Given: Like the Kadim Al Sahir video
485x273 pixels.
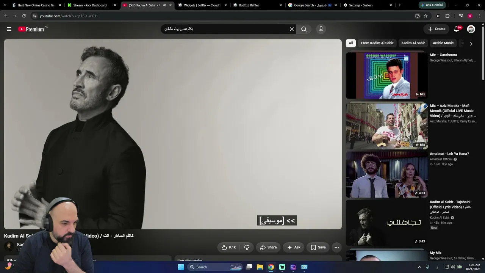Looking at the screenshot, I should 228,247.
